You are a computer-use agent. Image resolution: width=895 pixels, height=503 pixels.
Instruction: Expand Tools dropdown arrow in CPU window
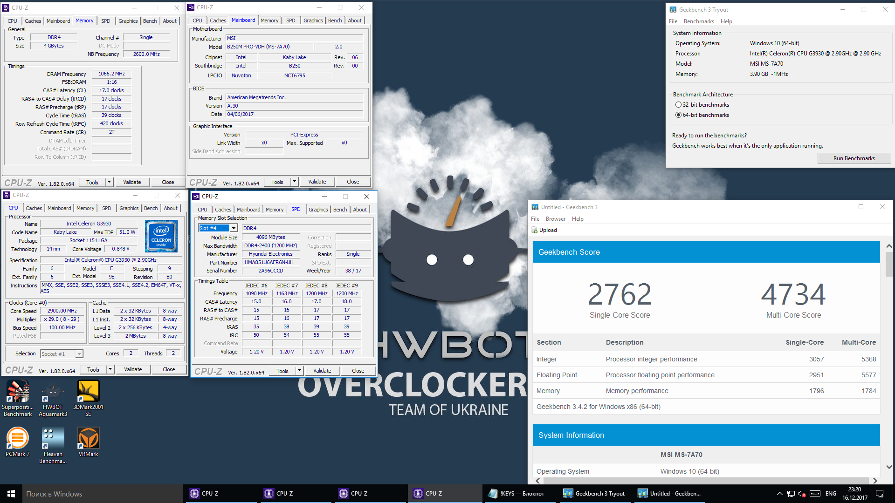110,369
